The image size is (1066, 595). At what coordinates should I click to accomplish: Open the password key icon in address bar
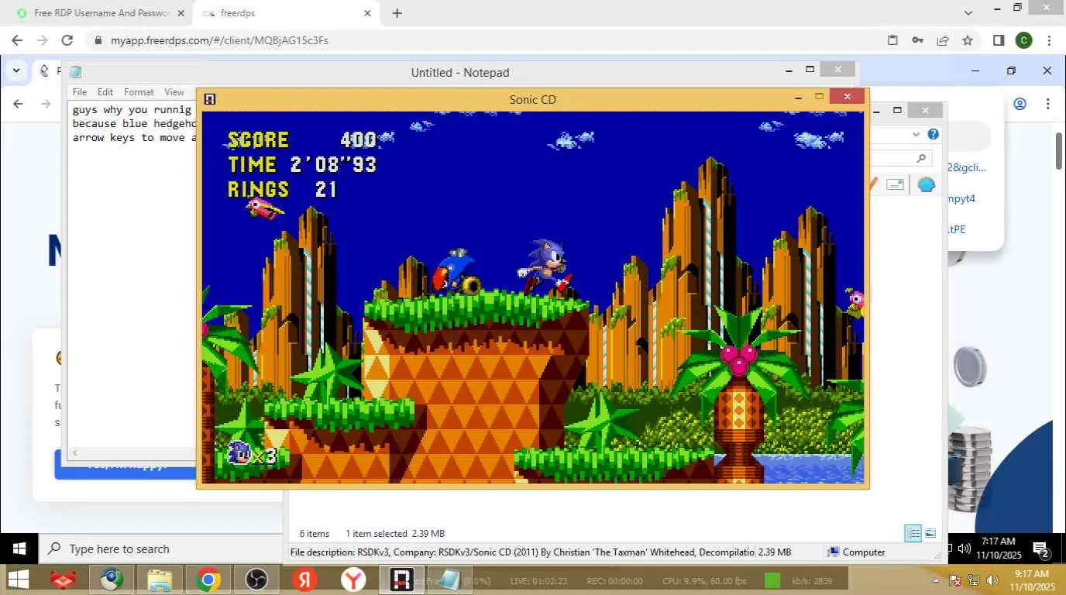pyautogui.click(x=917, y=40)
